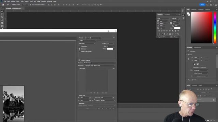The width and height of the screenshot is (218, 122).
Task: Open the Preset dropdown
Action: 93,38
